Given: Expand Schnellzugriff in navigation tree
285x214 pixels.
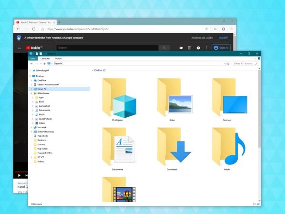Looking at the screenshot, I should (x=30, y=71).
